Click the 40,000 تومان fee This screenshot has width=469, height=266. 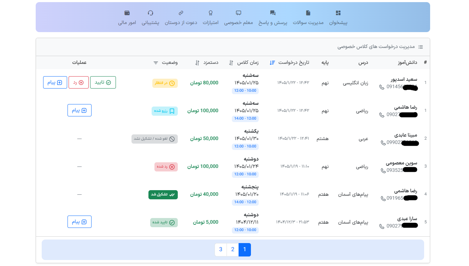[x=204, y=194]
